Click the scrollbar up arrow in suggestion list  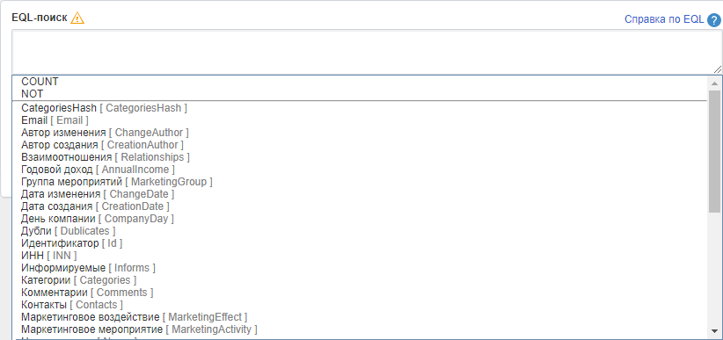coord(714,83)
